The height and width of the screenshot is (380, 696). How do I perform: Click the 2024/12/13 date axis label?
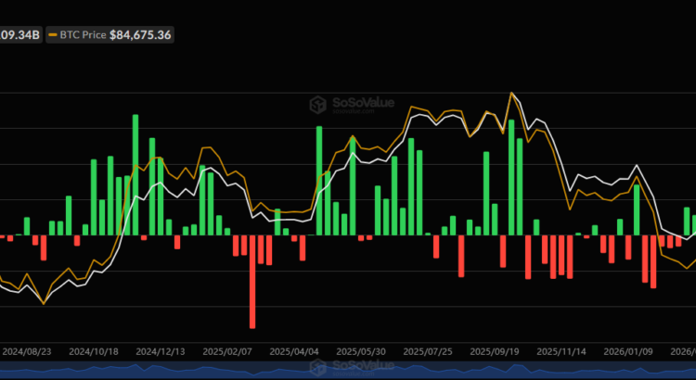click(x=161, y=351)
